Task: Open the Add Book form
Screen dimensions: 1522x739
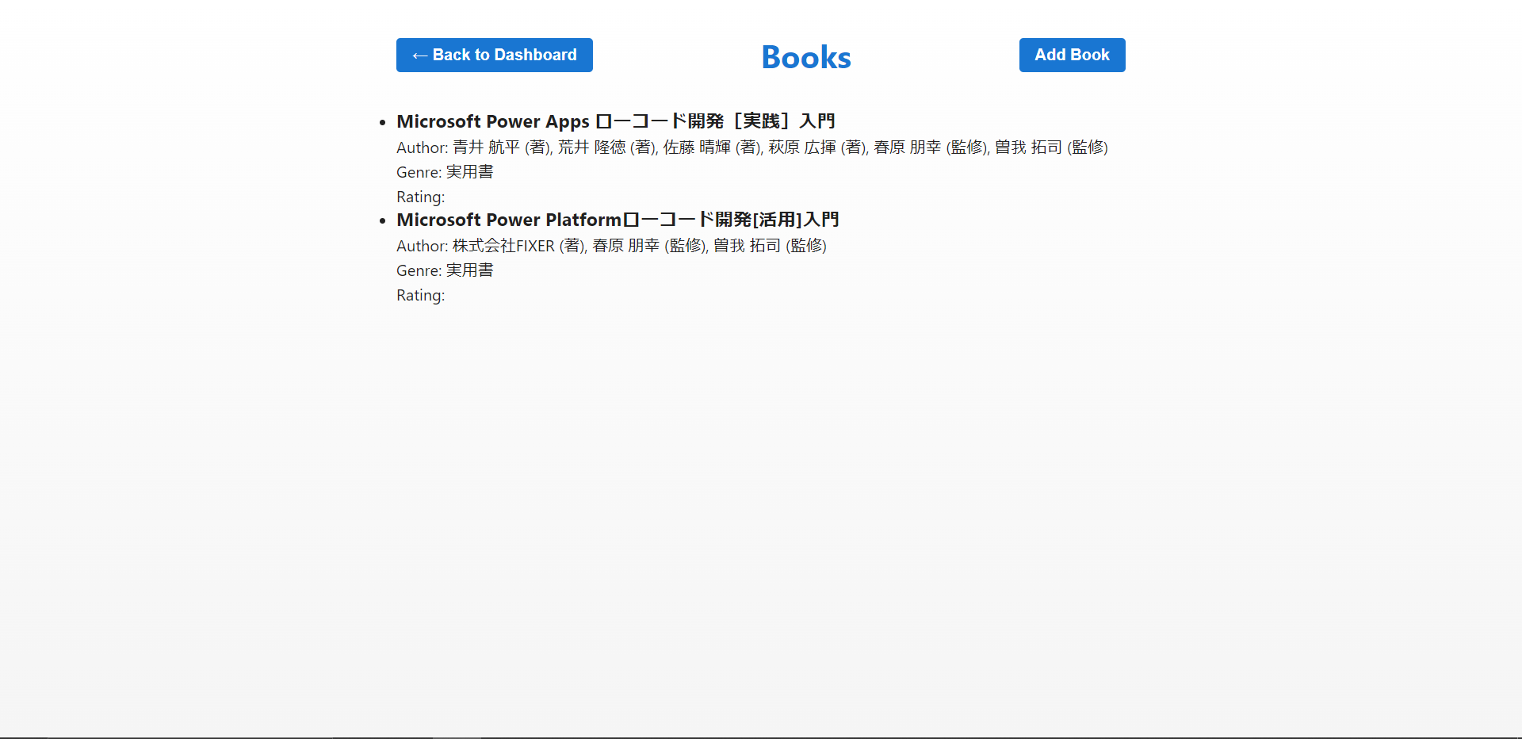Action: (x=1072, y=55)
